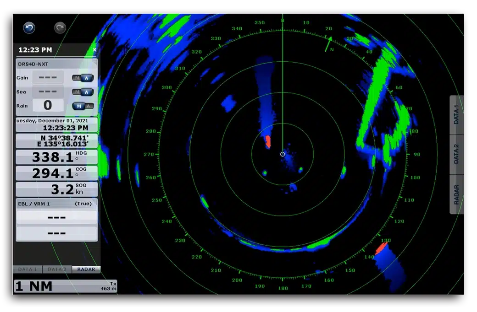
Task: Select the date and time data box
Action: pos(57,124)
